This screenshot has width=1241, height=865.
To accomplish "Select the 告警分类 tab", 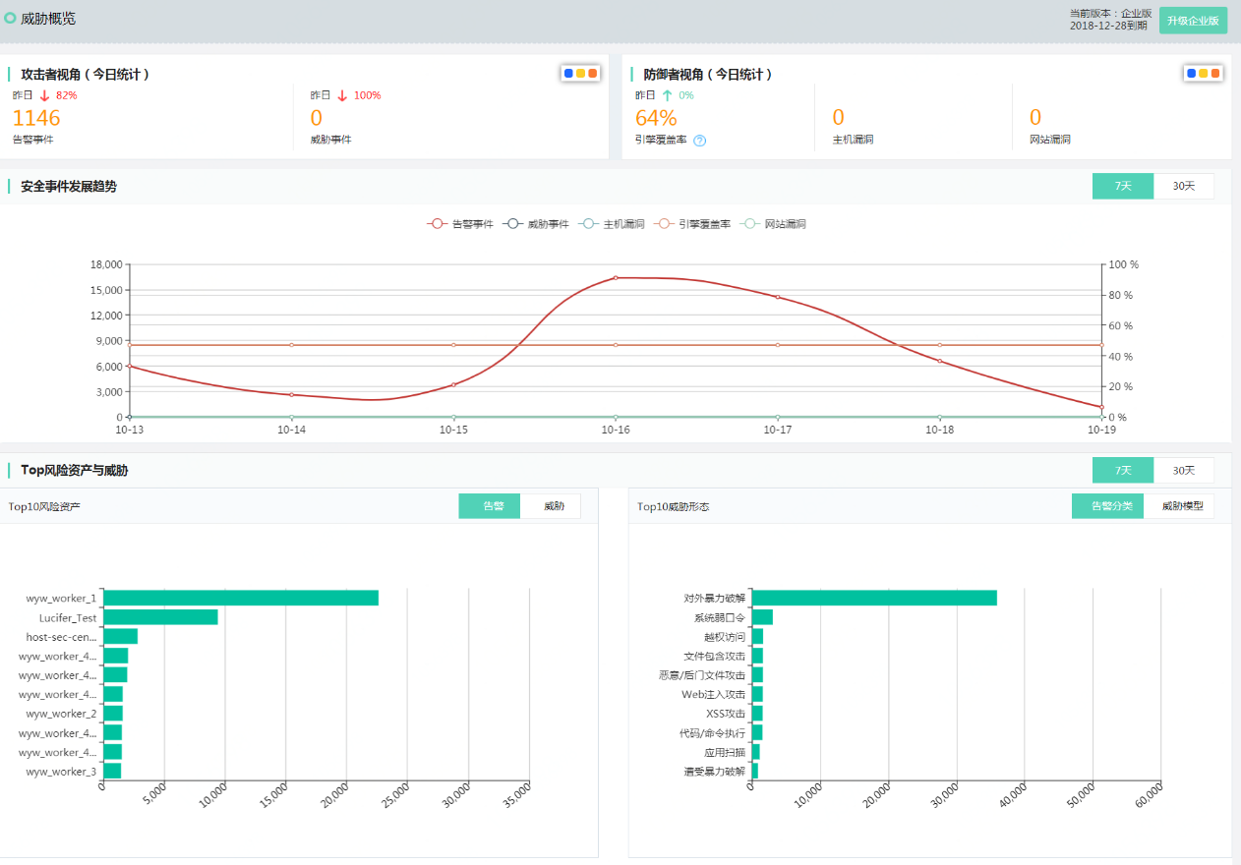I will click(1107, 505).
